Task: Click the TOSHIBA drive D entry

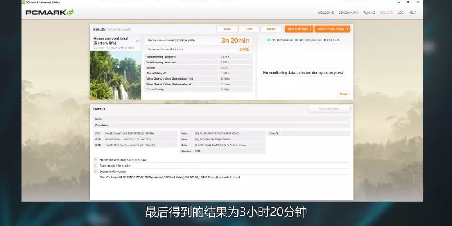Action: pos(222,139)
